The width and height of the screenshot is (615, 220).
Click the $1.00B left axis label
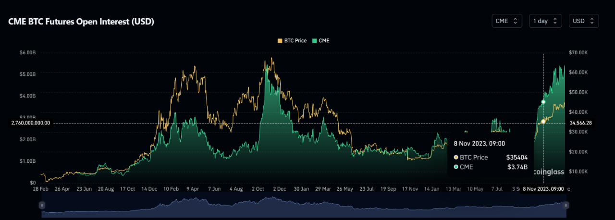27,161
